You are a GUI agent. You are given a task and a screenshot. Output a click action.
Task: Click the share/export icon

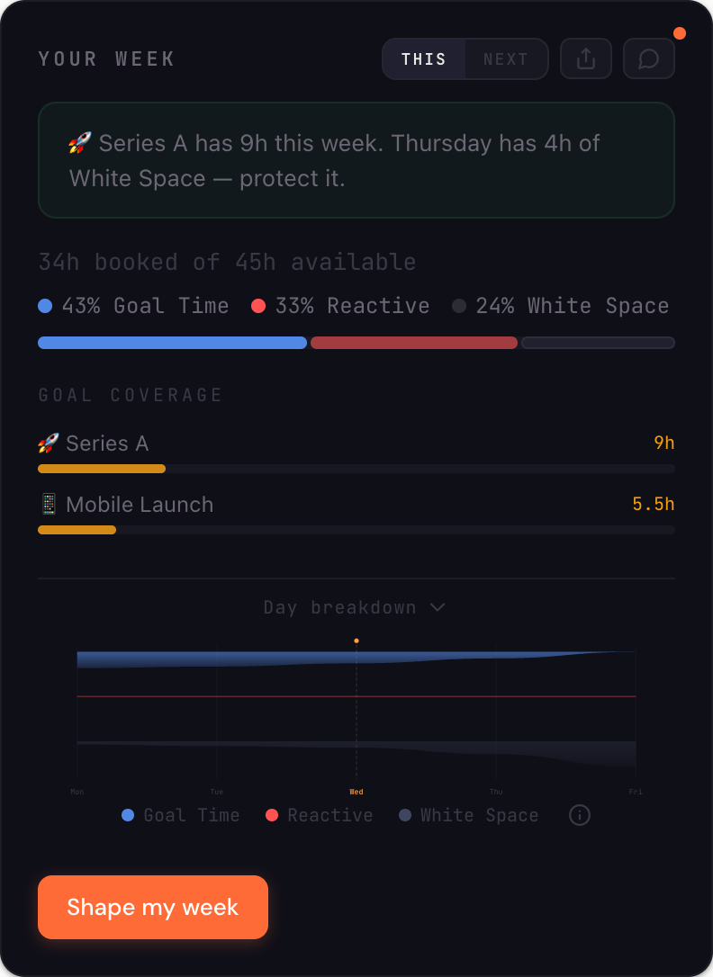(585, 58)
